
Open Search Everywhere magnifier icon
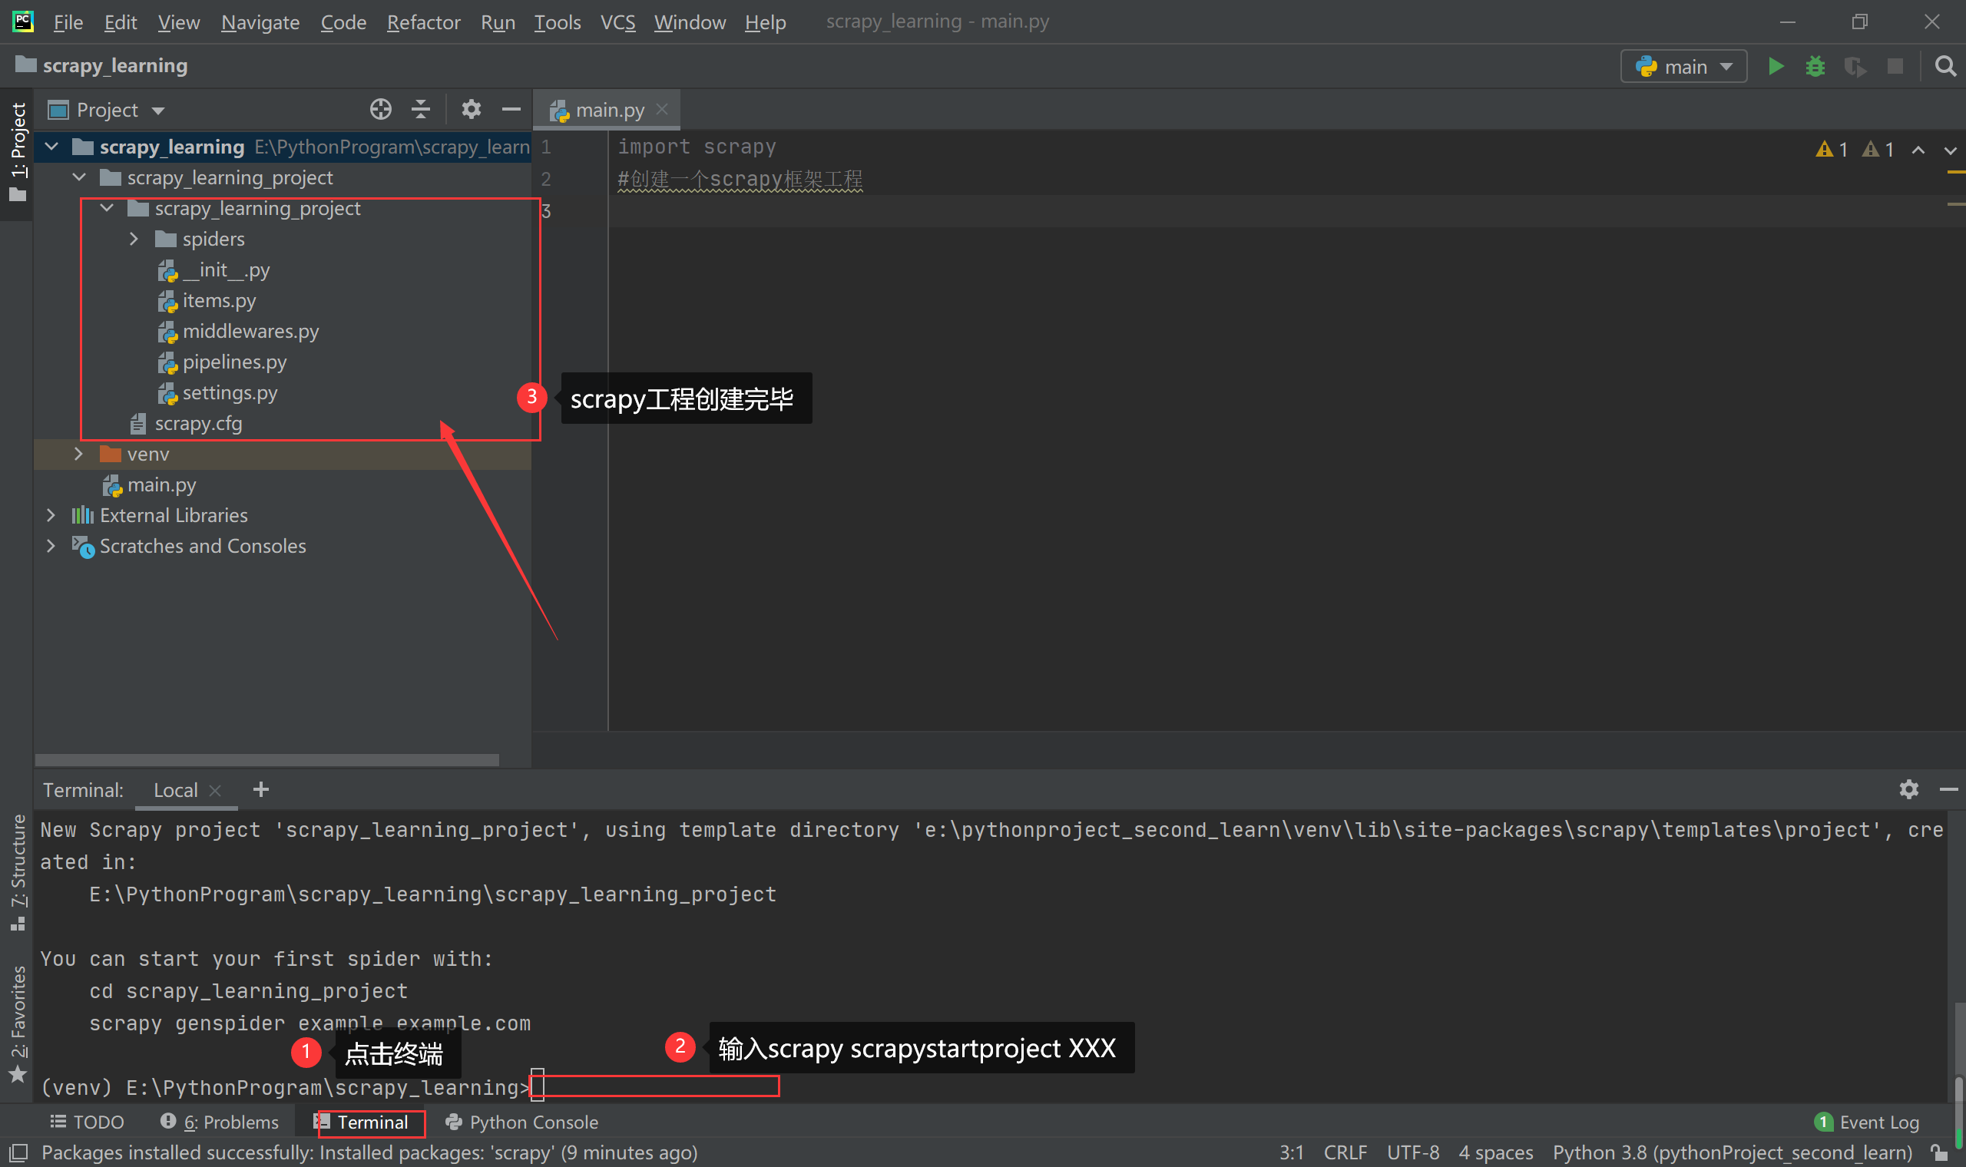click(x=1944, y=67)
